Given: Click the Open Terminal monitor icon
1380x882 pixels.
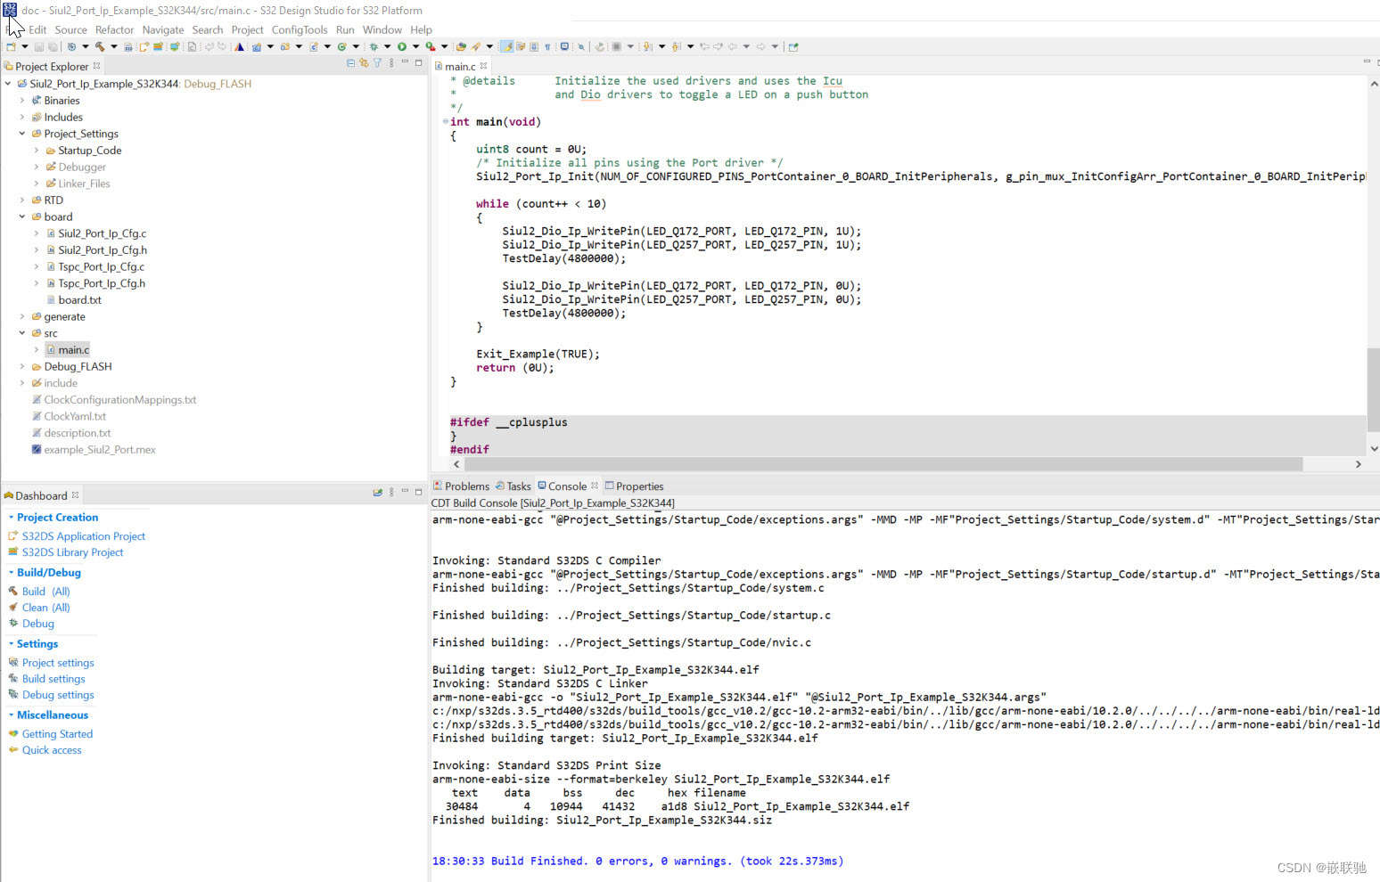Looking at the screenshot, I should [x=564, y=46].
